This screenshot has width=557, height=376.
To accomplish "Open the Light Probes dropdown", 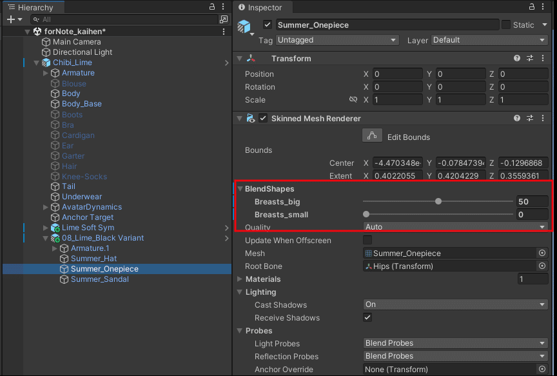I will point(455,343).
